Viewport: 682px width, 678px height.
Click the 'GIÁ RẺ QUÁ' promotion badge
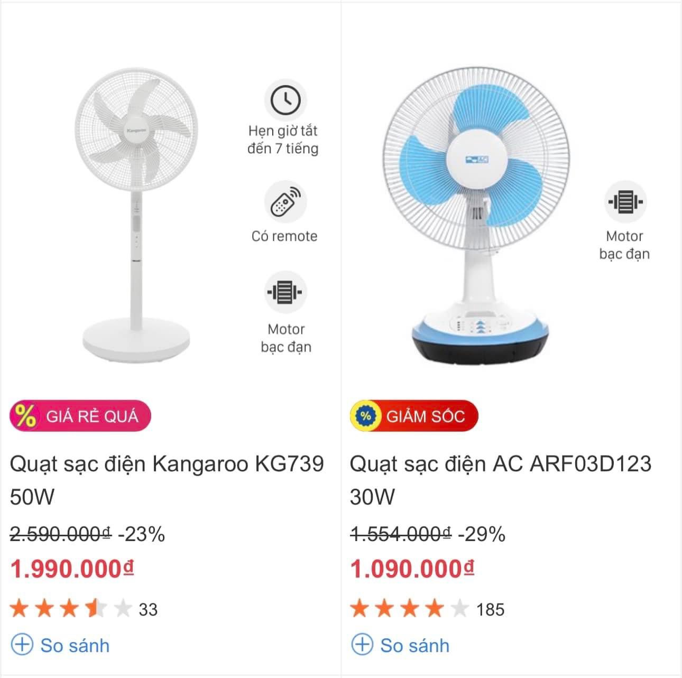point(80,416)
